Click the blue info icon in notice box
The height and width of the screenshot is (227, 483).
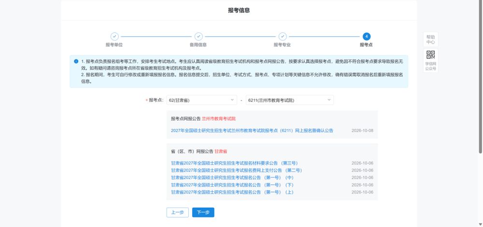click(76, 61)
